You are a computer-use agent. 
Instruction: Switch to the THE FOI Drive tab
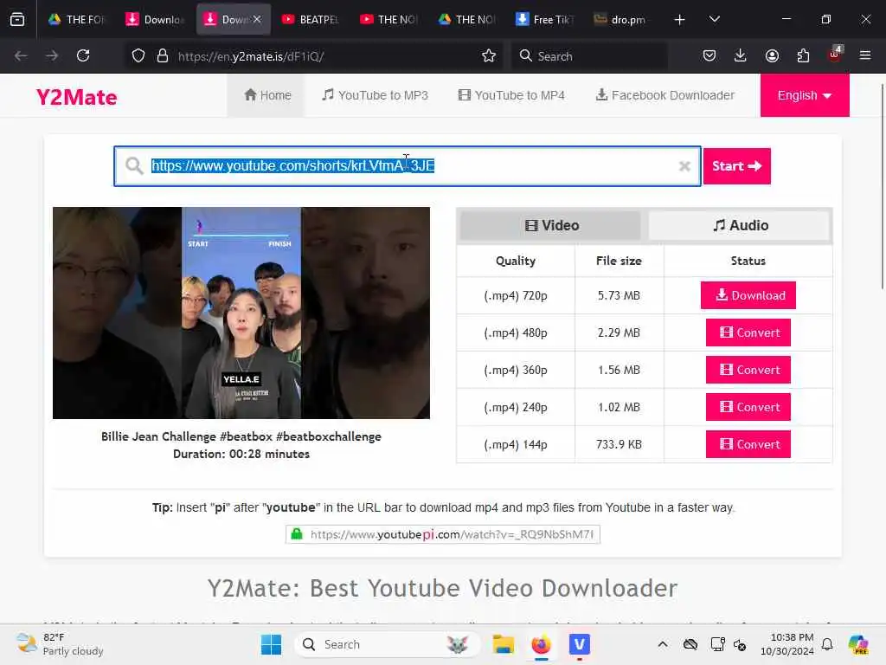77,19
